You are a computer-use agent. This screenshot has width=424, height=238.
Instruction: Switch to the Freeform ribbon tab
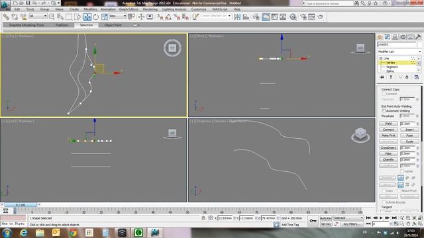pos(62,25)
